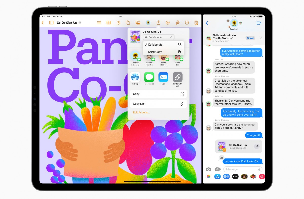This screenshot has height=199, width=304.
Task: Open the Format brush panel
Action: pos(177,22)
